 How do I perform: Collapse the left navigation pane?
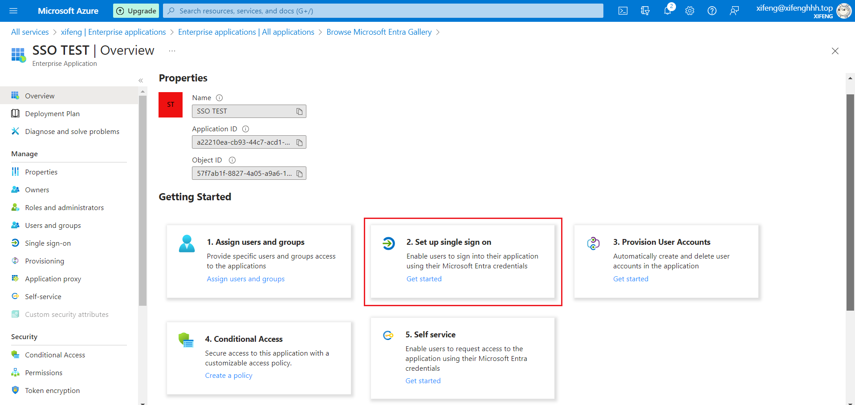tap(141, 81)
